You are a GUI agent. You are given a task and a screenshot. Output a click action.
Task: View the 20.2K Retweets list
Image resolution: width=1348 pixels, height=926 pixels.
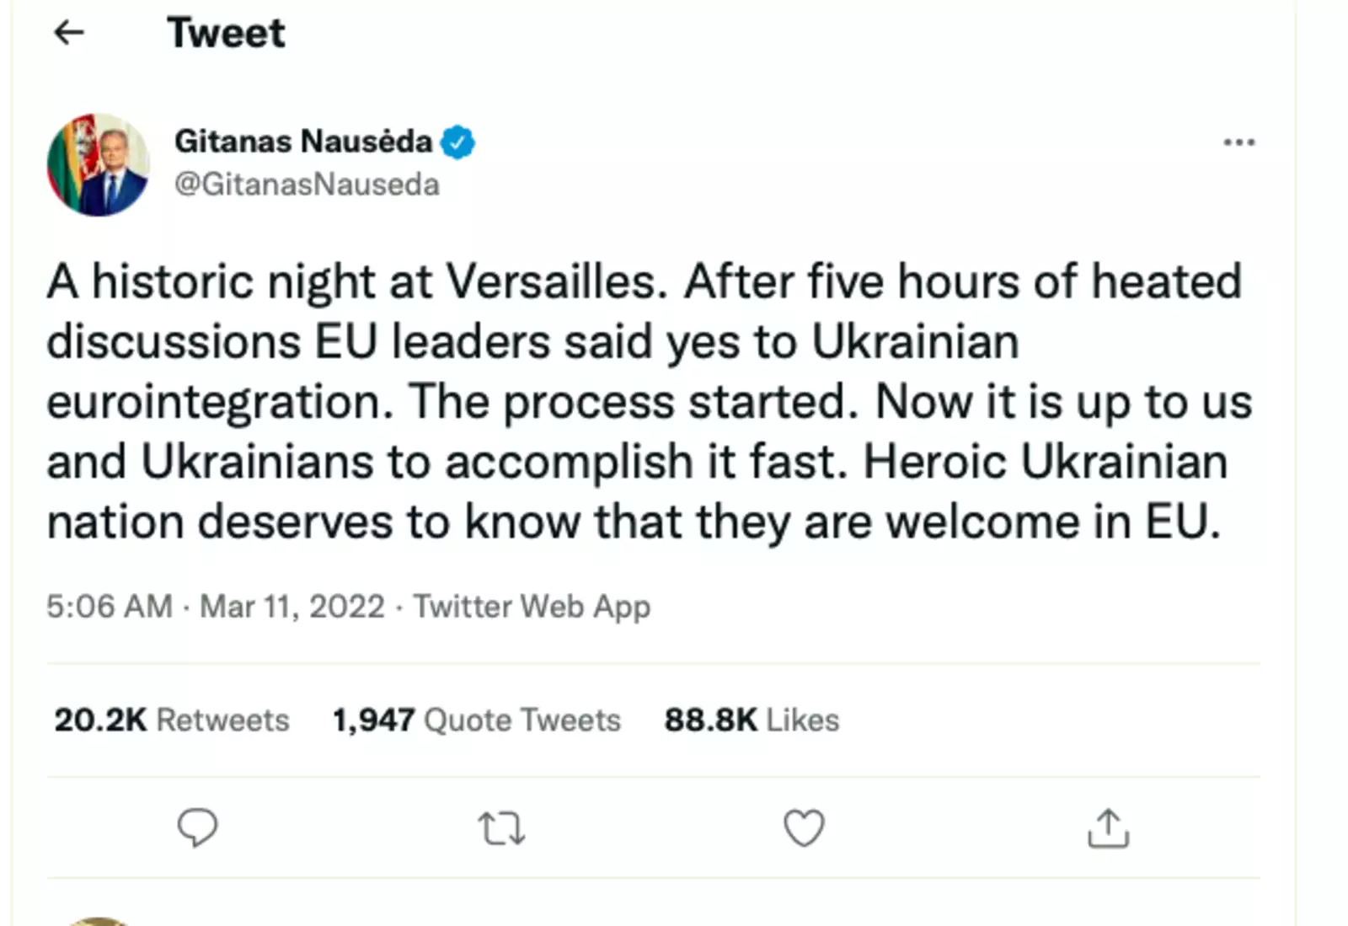[172, 720]
